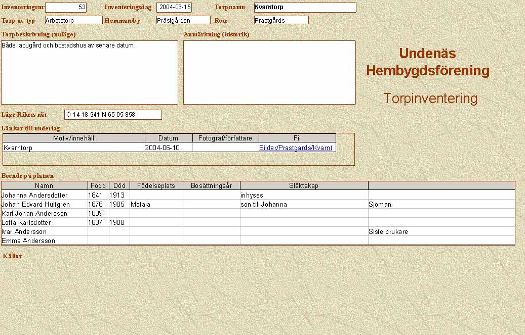Open the Bilder/Prastgards/Kvarnt file link

(296, 148)
